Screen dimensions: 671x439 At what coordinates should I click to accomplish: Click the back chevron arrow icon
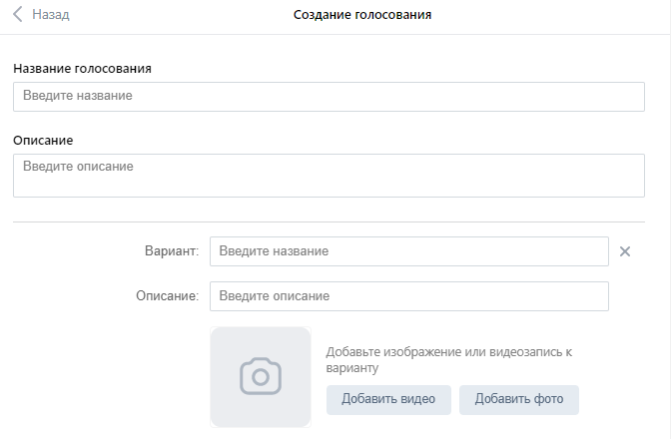coord(18,14)
